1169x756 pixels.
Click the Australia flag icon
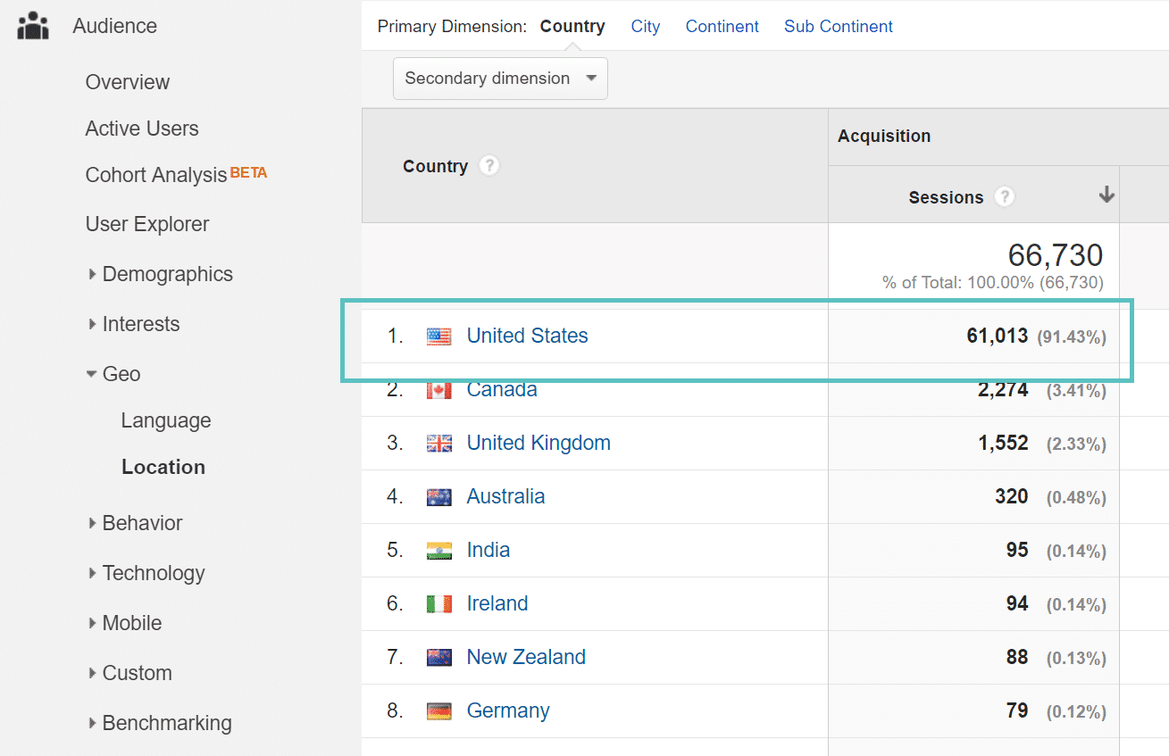438,496
